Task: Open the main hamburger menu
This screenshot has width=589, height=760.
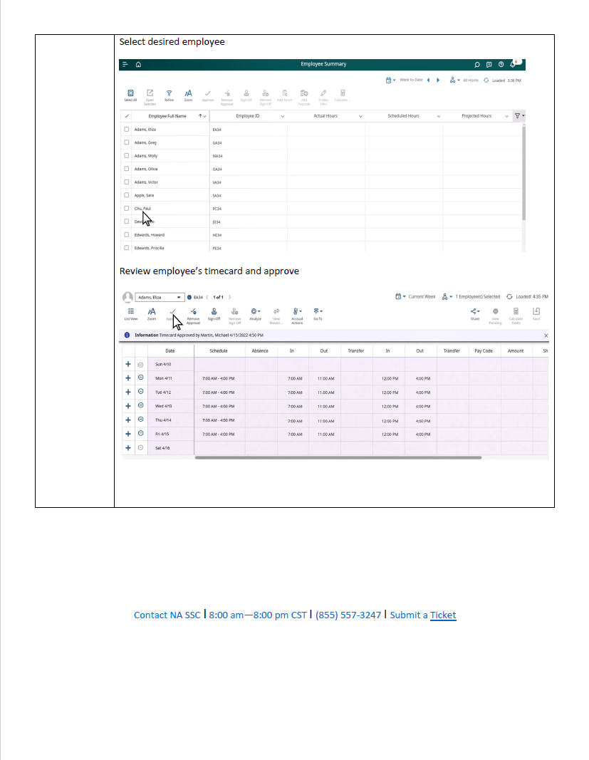Action: point(125,64)
